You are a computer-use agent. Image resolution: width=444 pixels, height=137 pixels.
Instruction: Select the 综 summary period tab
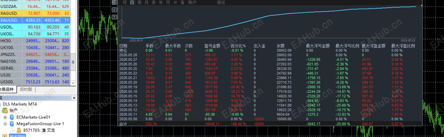click(x=125, y=2)
